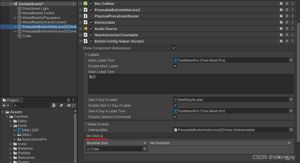
Task: Disable NearInteractionTouchable component
Action: 91,35
